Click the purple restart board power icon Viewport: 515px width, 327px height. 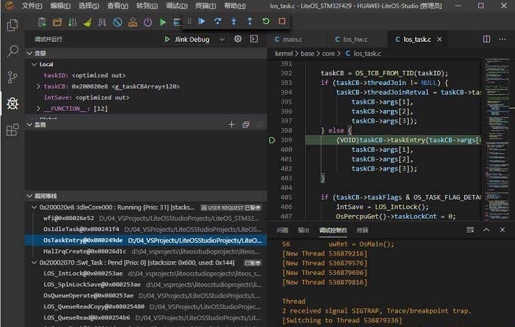pos(148,22)
